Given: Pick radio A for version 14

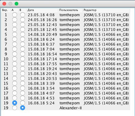Looking at the screenshot, I should pos(15,78).
